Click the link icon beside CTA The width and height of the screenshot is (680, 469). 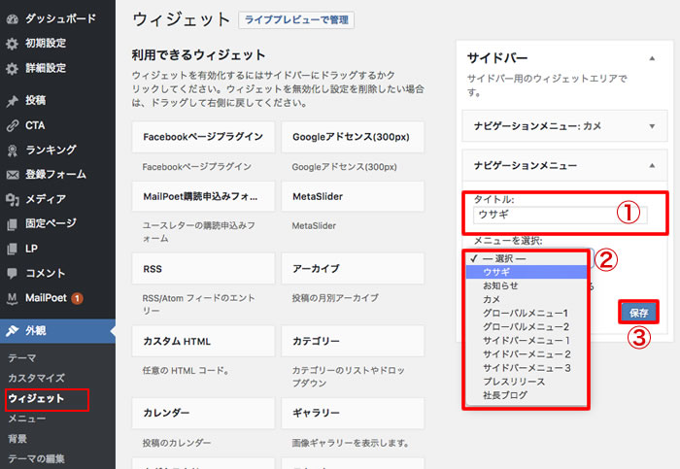12,125
